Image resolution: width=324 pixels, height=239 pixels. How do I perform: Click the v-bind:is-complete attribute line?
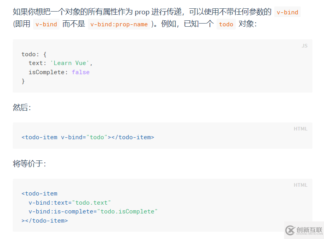click(x=93, y=211)
